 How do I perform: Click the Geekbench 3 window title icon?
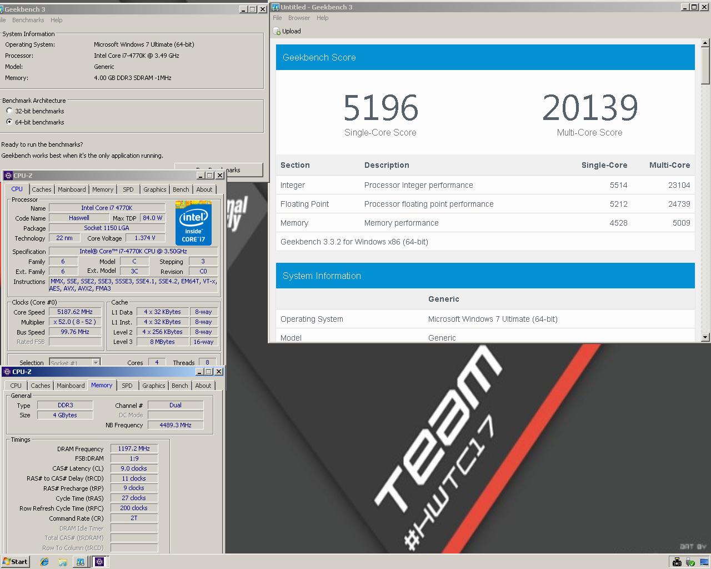point(2,9)
